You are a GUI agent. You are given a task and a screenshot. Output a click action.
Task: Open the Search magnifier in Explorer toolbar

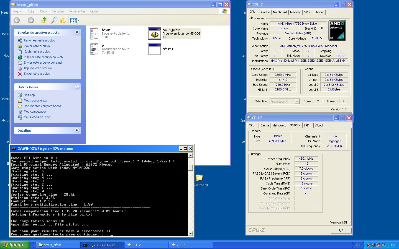(x=54, y=20)
